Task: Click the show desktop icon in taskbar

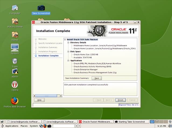Action: click(2, 122)
